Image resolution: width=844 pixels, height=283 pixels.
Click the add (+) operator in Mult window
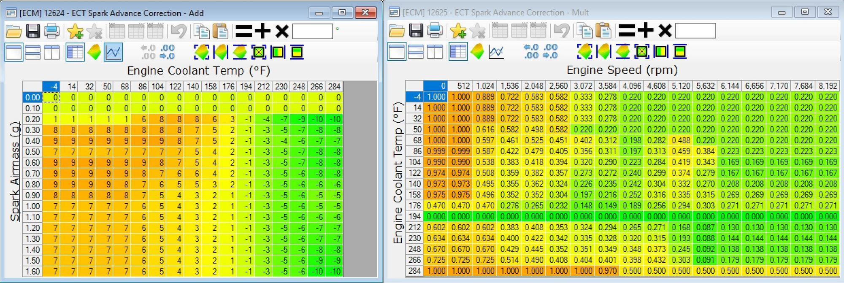coord(645,31)
